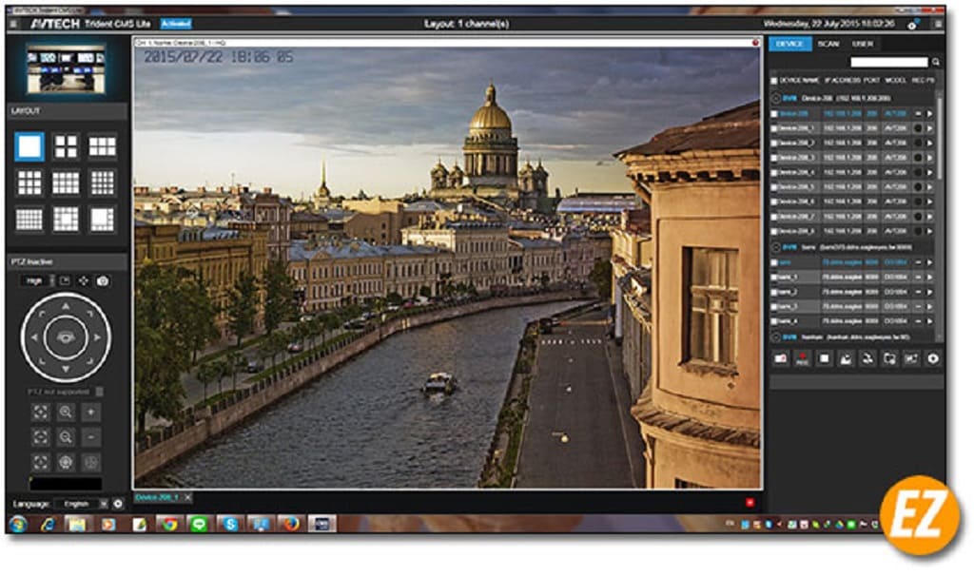Close the Device-208_1 bottom tab
The image size is (974, 576).
click(x=187, y=497)
